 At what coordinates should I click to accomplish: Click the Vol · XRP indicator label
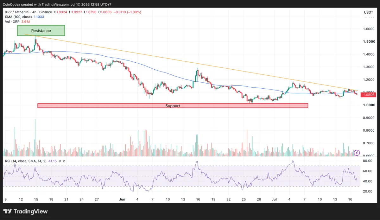point(12,22)
